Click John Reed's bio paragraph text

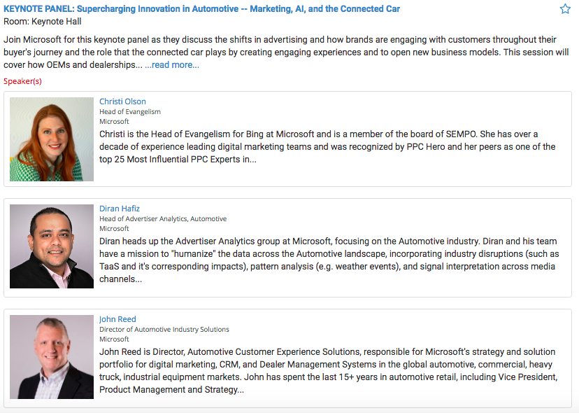[327, 370]
